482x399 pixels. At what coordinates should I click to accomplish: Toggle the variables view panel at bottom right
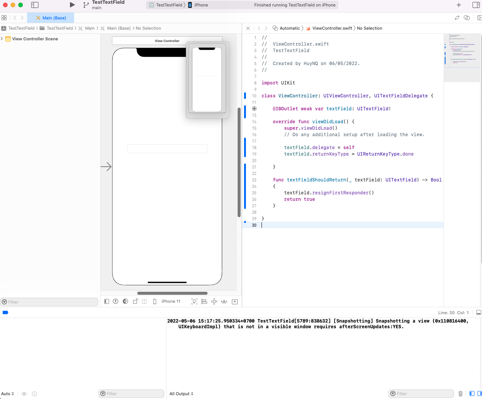click(x=471, y=394)
